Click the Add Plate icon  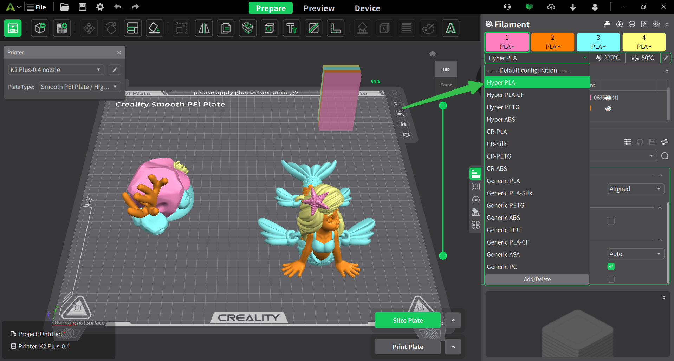click(x=62, y=28)
